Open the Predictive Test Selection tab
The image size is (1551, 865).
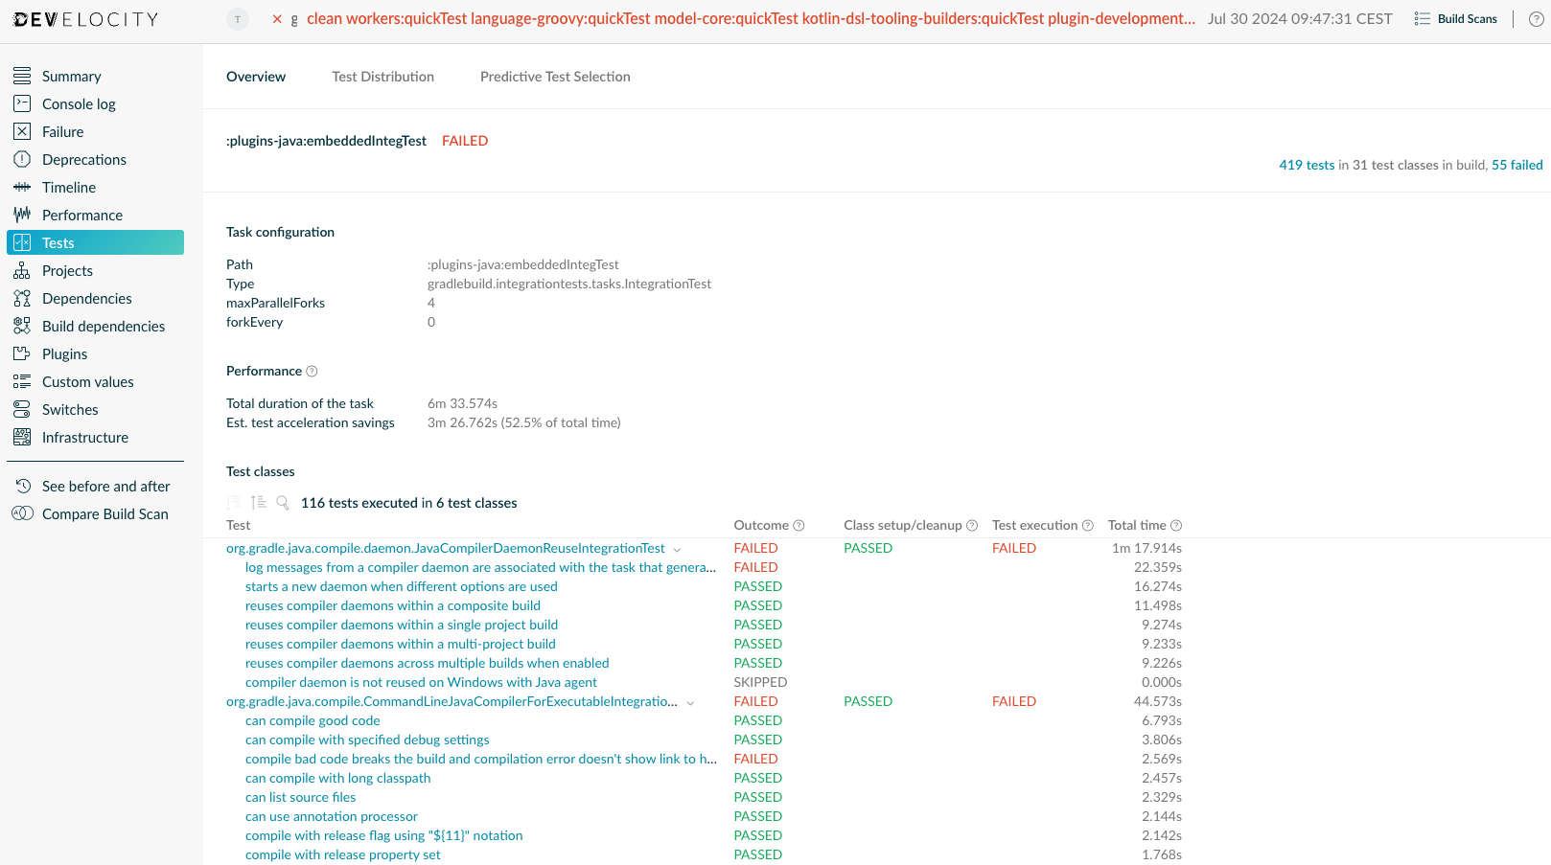555,77
